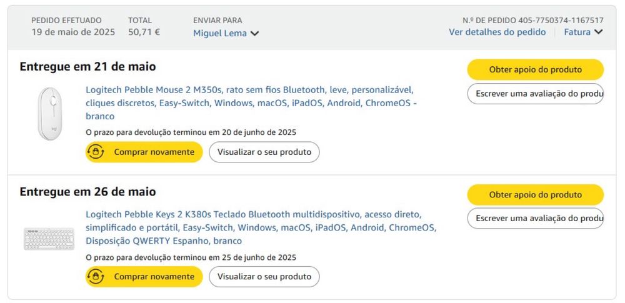This screenshot has height=303, width=625.
Task: Write a review for the Pebble Mouse
Action: tap(536, 94)
